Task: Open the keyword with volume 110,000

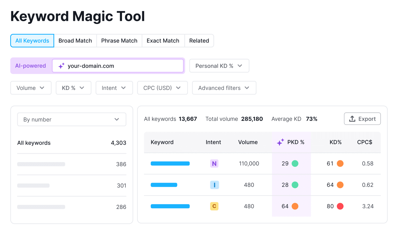Action: (170, 164)
